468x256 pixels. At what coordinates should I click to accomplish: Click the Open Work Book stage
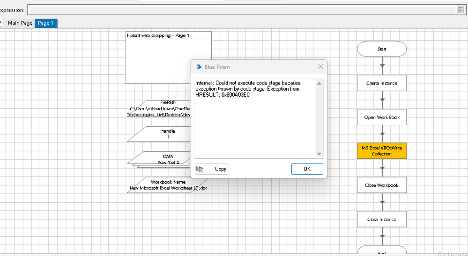[382, 117]
